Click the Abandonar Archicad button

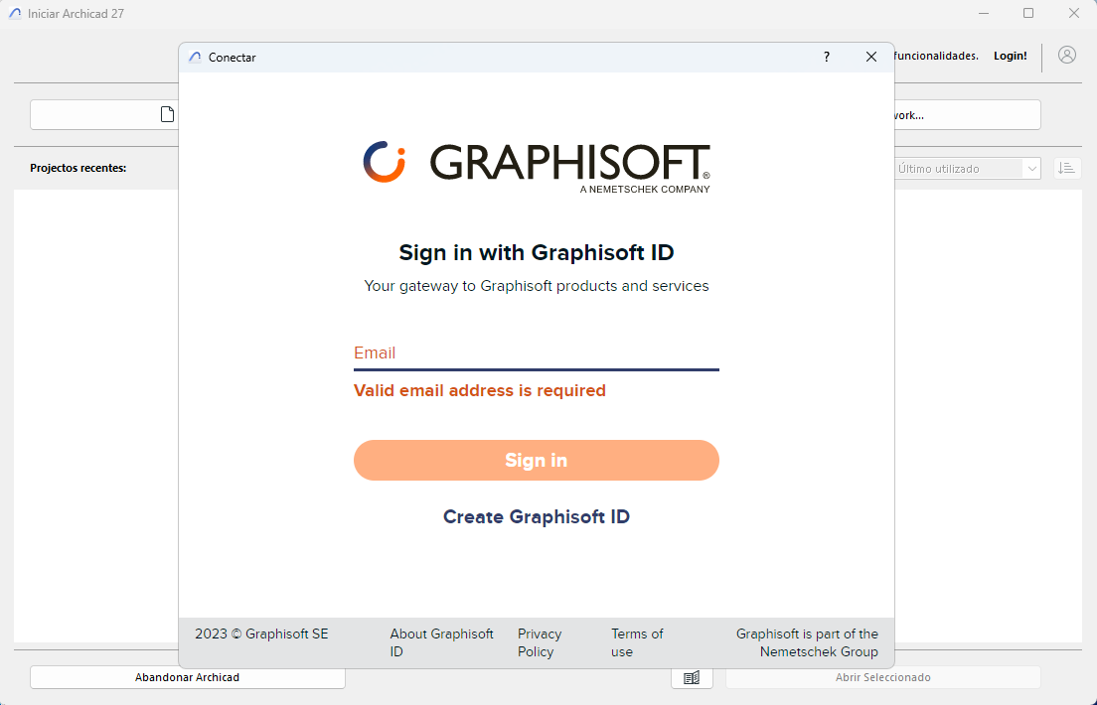[x=188, y=677]
